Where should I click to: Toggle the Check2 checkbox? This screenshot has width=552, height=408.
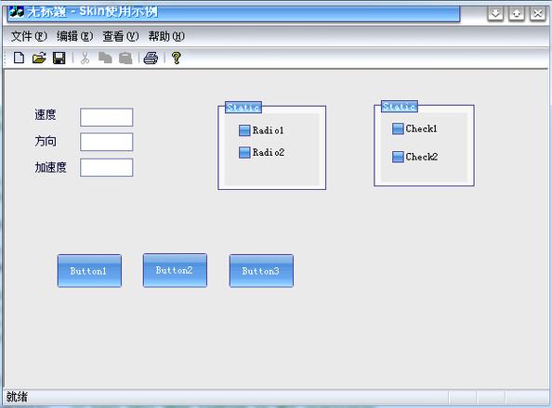415,157
